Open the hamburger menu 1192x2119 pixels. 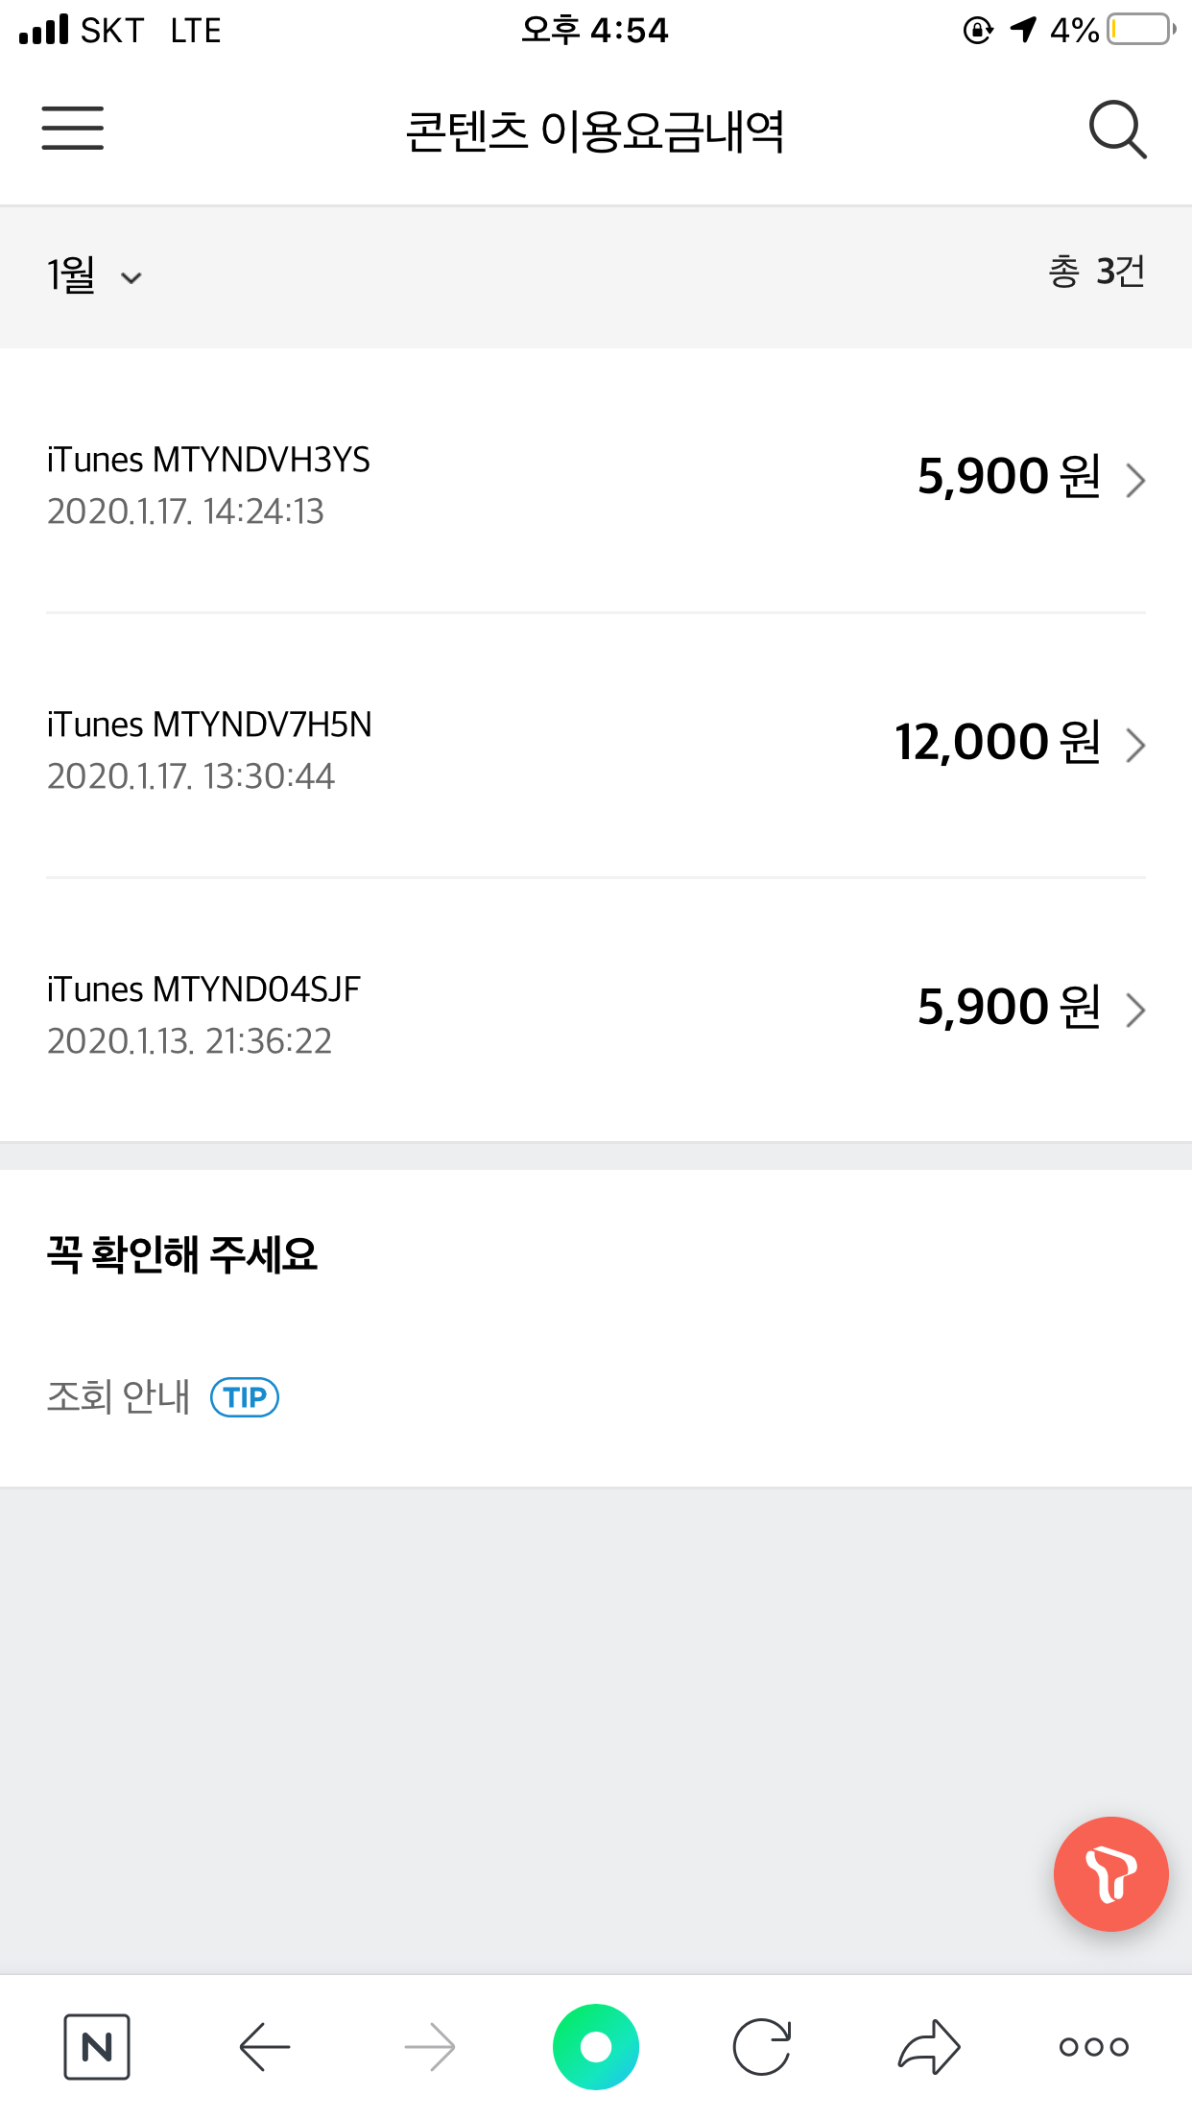(x=73, y=129)
